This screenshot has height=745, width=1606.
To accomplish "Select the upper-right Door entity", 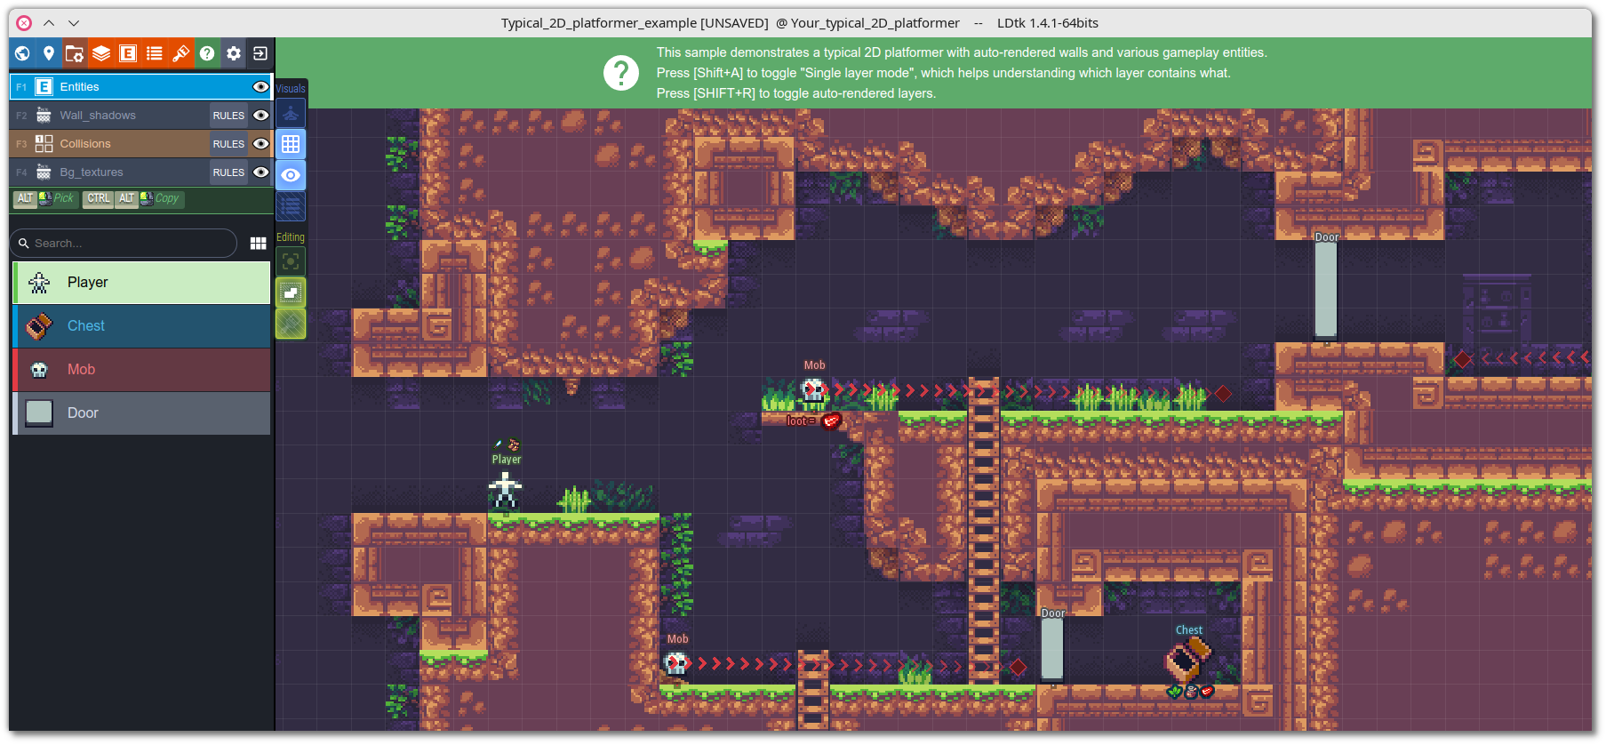I will click(1326, 289).
